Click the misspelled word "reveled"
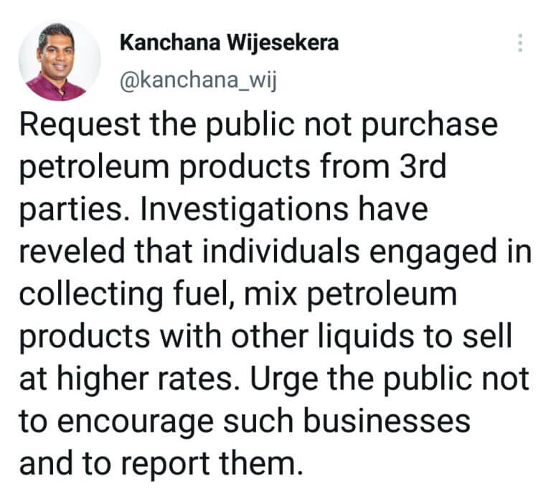551x497 pixels. tap(72, 251)
